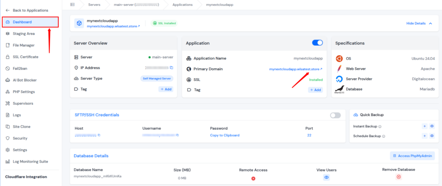
Task: Add a Tag in Application card
Action: (x=315, y=90)
